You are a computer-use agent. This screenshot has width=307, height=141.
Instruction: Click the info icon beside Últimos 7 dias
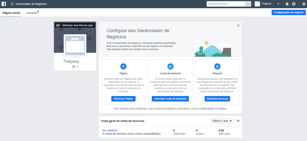238,121
